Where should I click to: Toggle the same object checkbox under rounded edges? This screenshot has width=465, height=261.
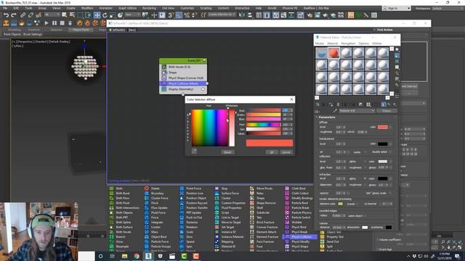(365, 216)
